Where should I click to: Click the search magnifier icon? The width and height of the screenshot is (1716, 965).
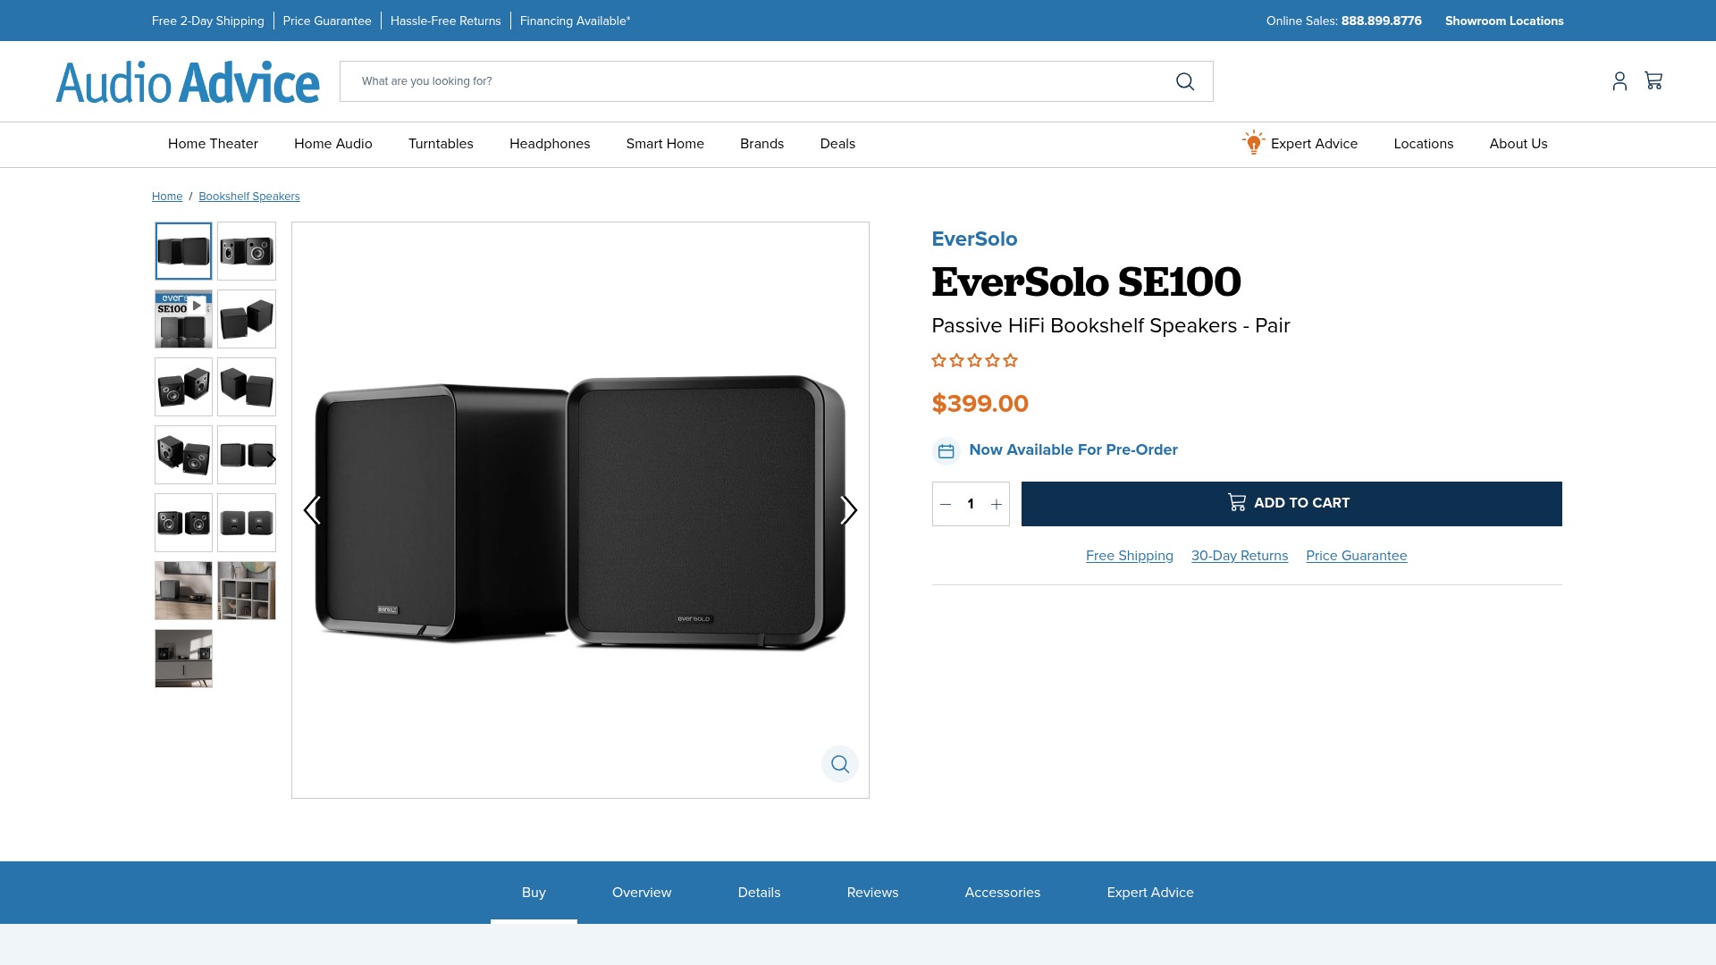(x=1185, y=81)
